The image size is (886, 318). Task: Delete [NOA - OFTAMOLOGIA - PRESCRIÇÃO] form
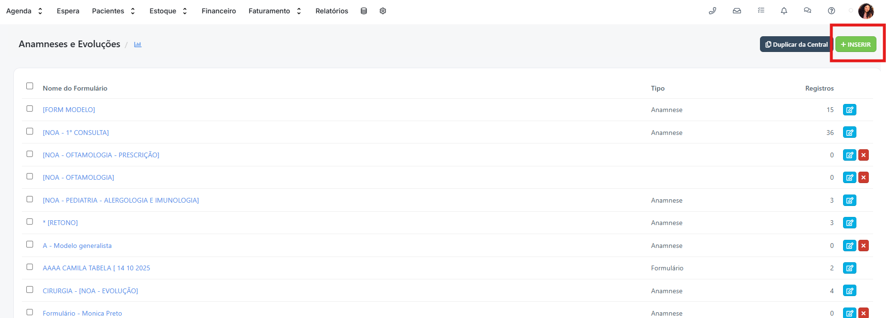pos(864,155)
